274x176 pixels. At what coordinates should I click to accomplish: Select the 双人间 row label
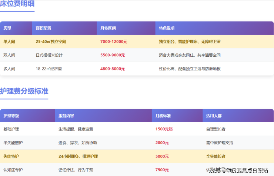point(9,55)
